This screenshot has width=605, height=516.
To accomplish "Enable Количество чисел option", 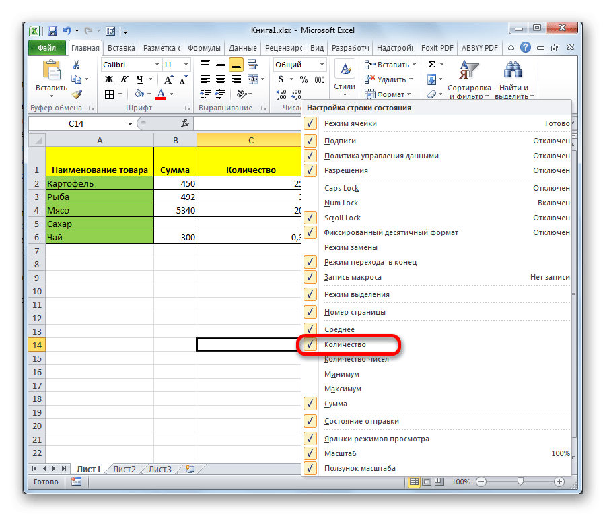I will (357, 359).
